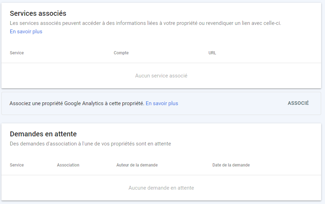This screenshot has height=204, width=325.
Task: Click the Services associés heading
Action: [x=38, y=13]
